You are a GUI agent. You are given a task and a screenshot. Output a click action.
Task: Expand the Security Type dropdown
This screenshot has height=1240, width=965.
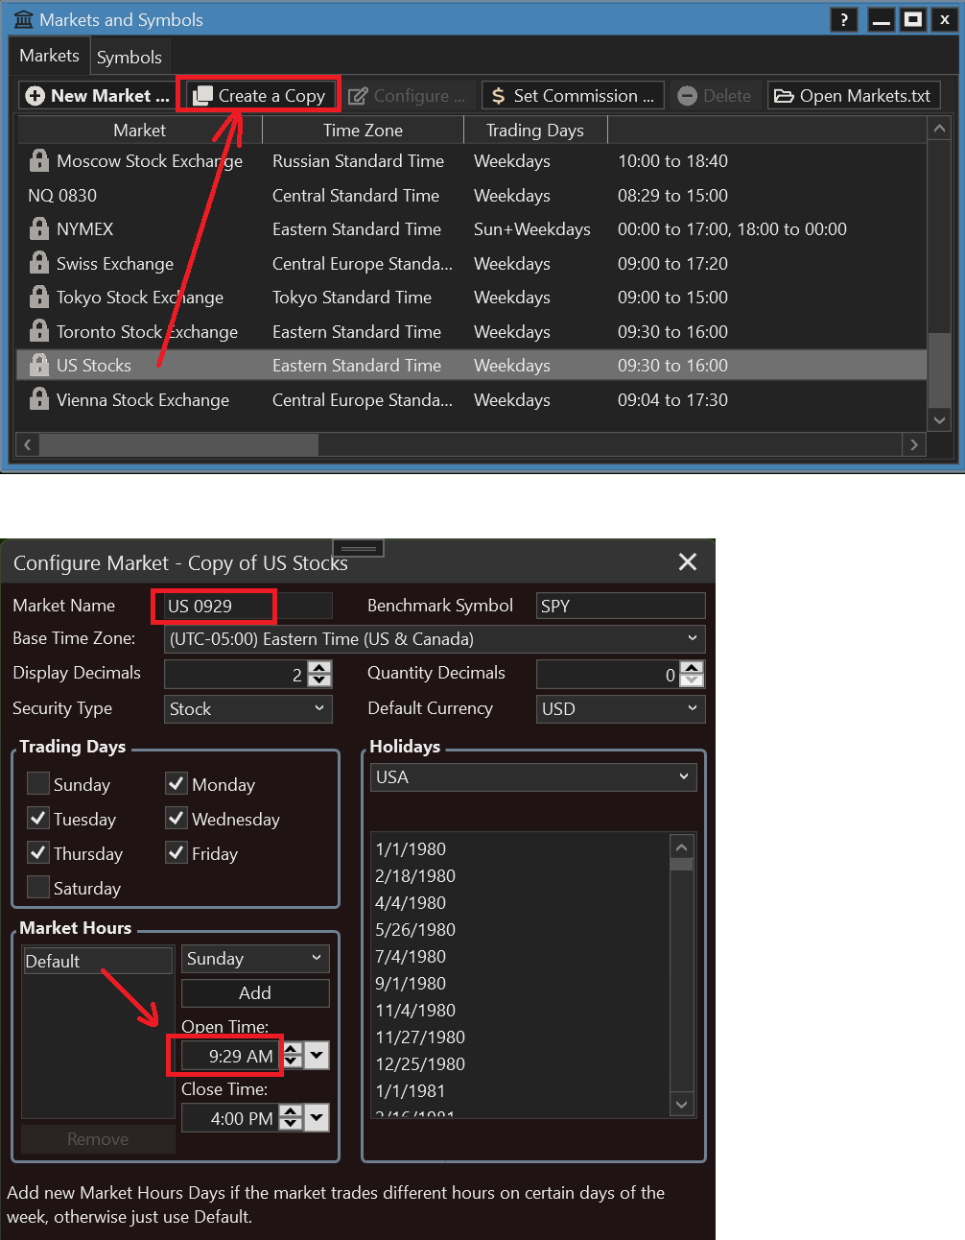319,709
